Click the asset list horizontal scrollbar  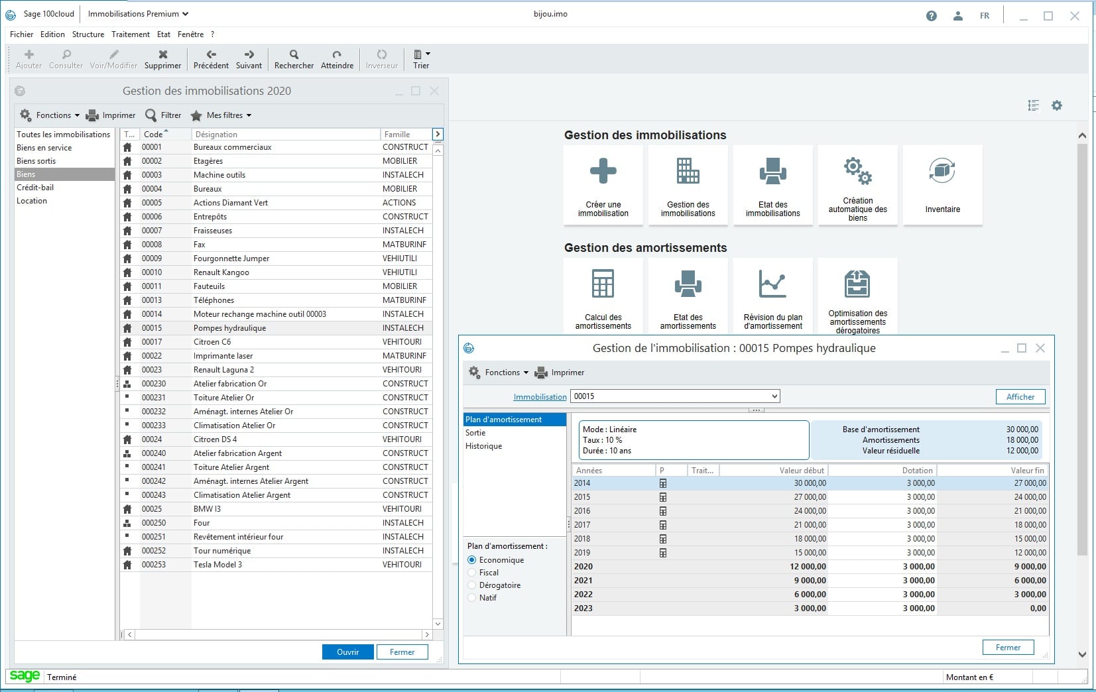click(278, 635)
